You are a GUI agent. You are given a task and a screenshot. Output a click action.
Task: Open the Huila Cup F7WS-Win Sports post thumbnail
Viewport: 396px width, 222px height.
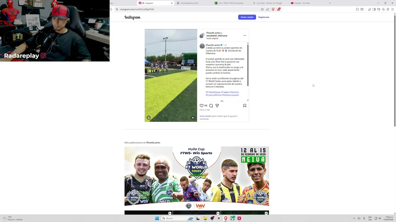[197, 176]
